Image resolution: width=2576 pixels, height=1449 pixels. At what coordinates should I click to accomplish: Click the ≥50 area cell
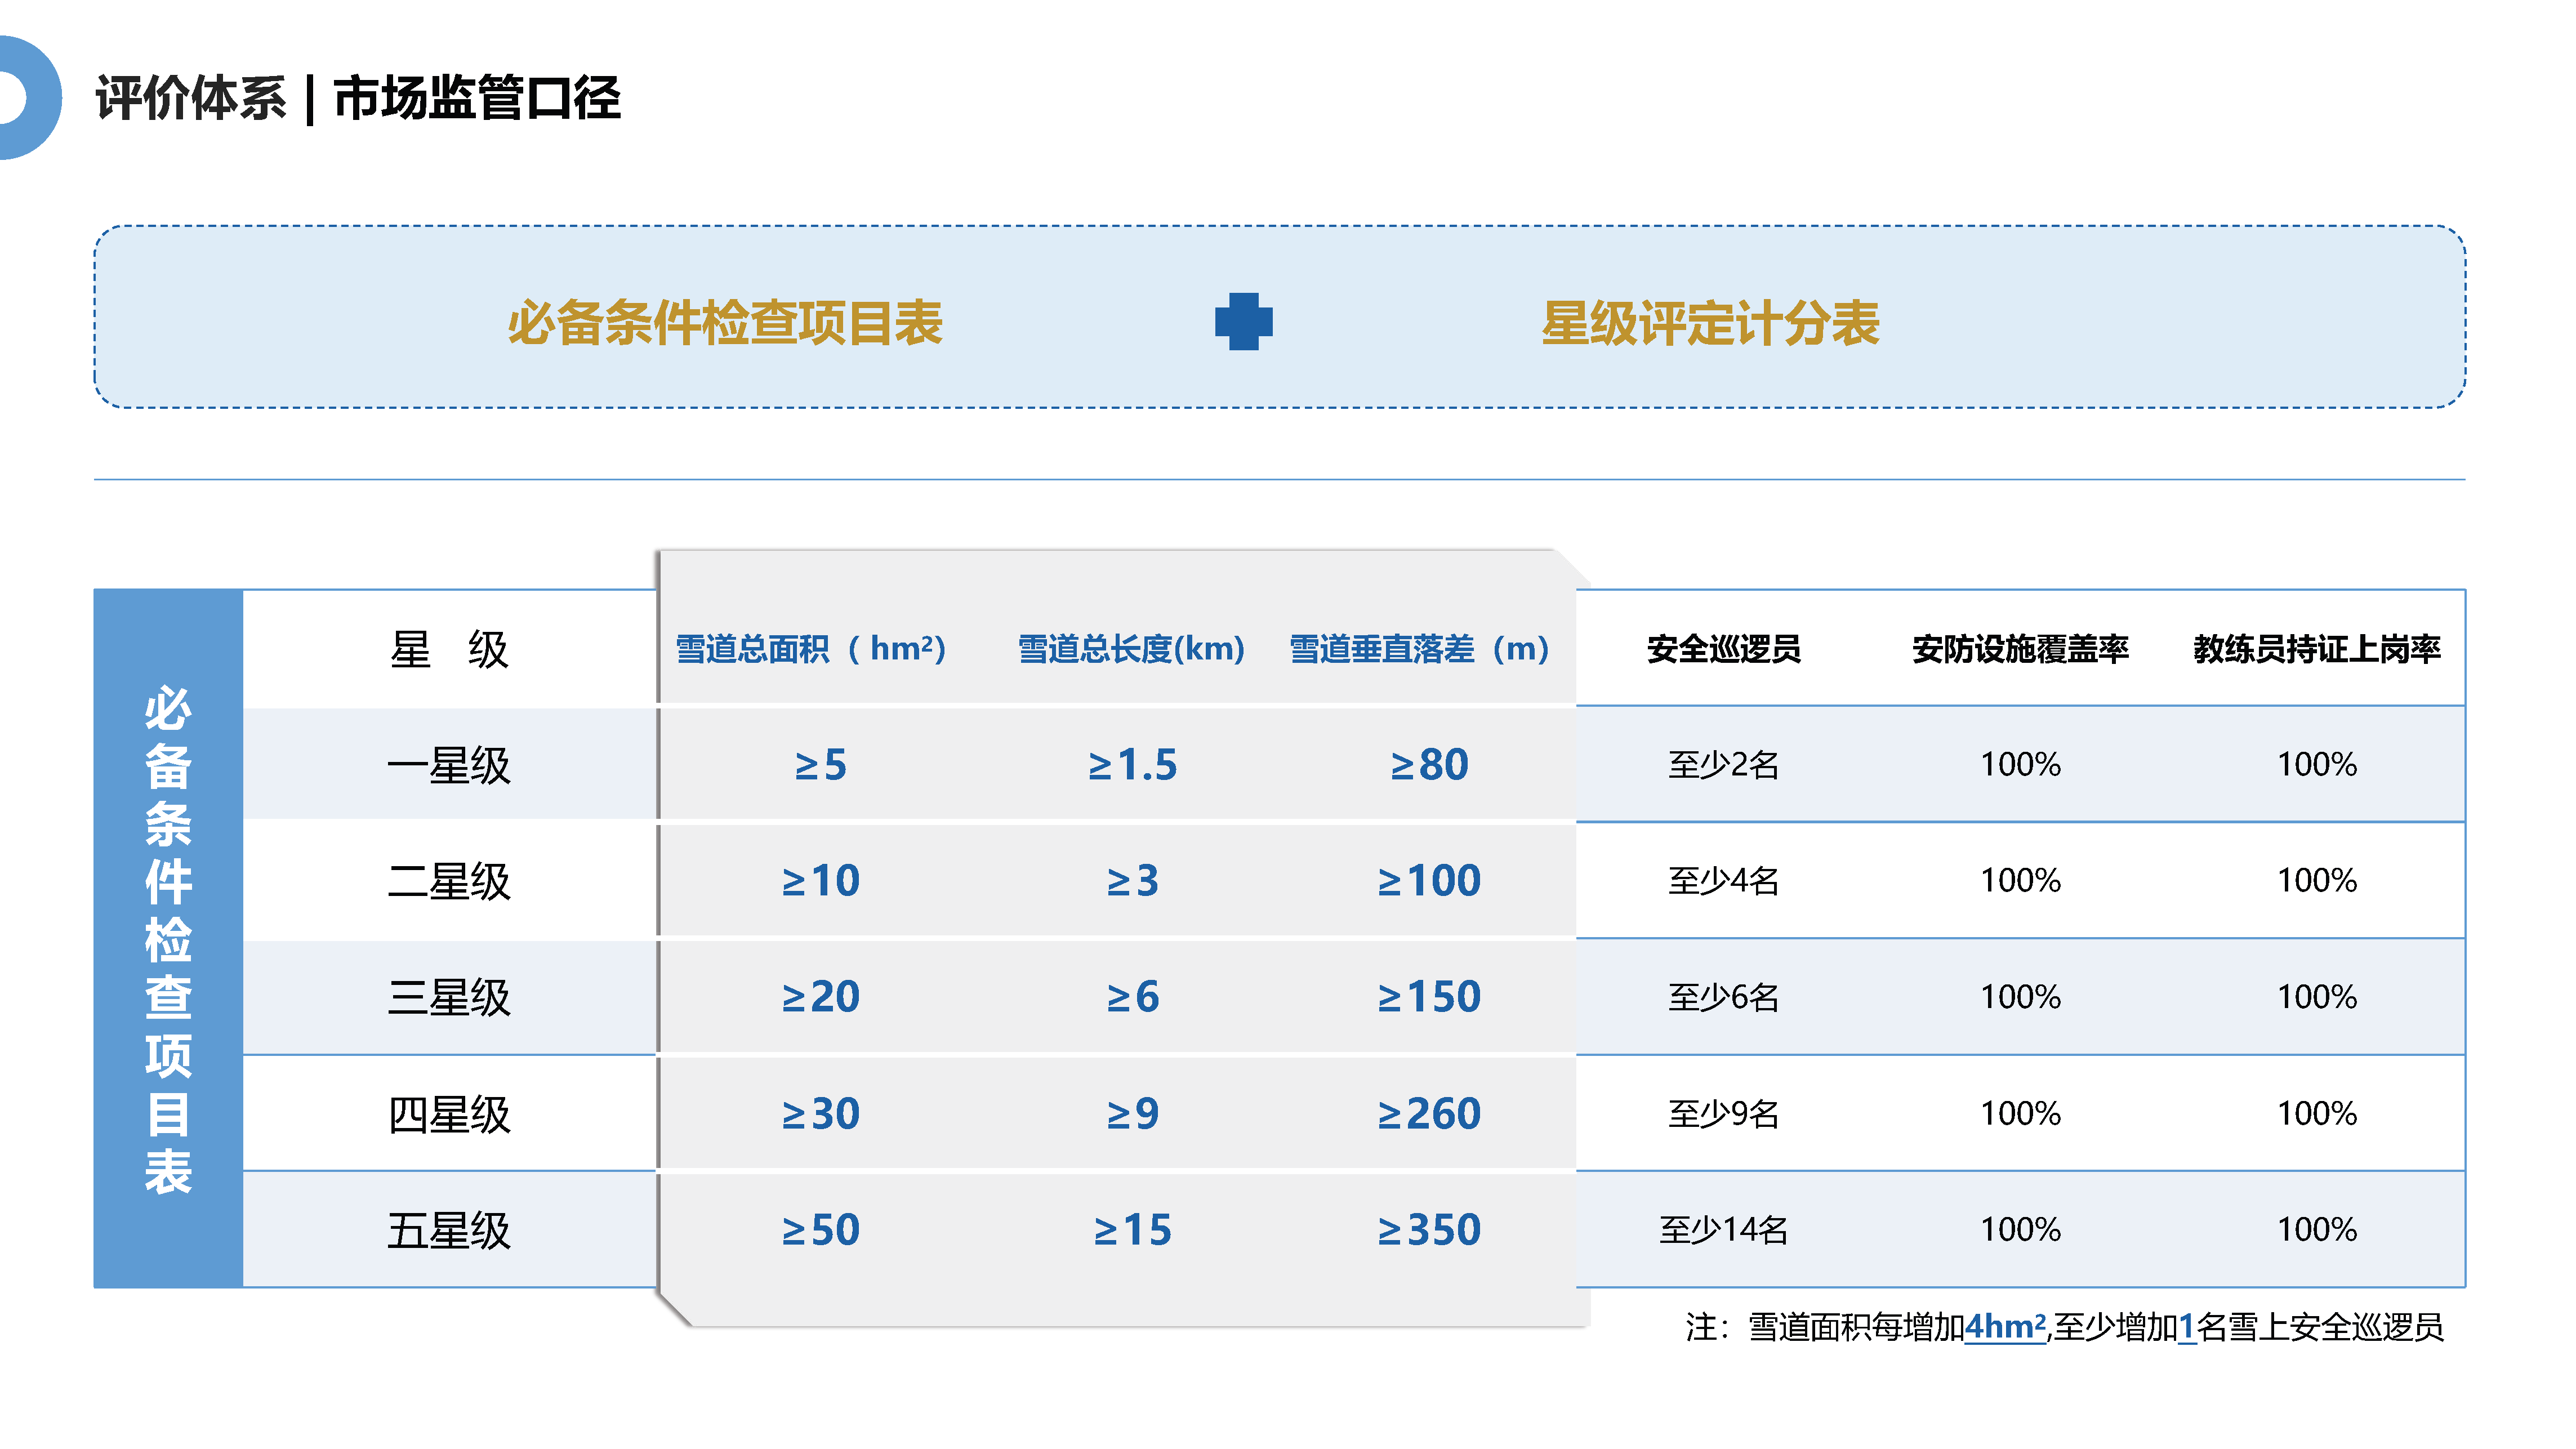(x=820, y=1230)
